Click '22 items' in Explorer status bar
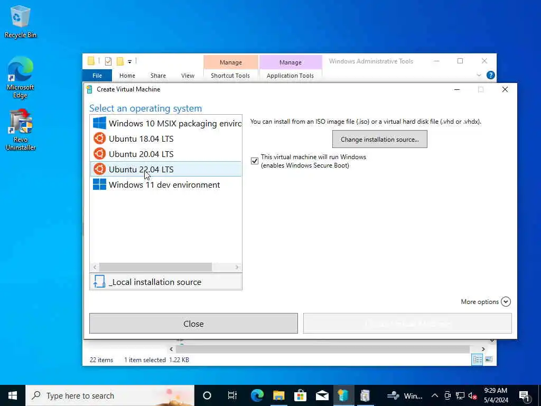This screenshot has width=541, height=406. tap(101, 359)
